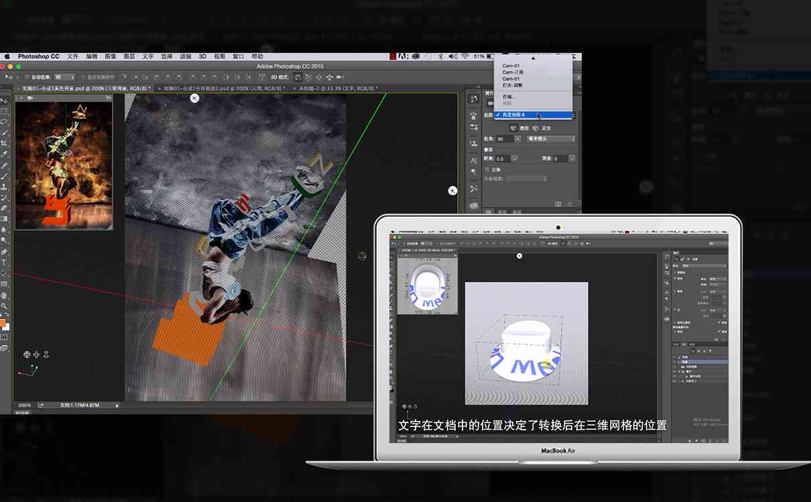Toggle the 自动选择 checkbox
Image resolution: width=811 pixels, height=502 pixels.
[x=27, y=77]
